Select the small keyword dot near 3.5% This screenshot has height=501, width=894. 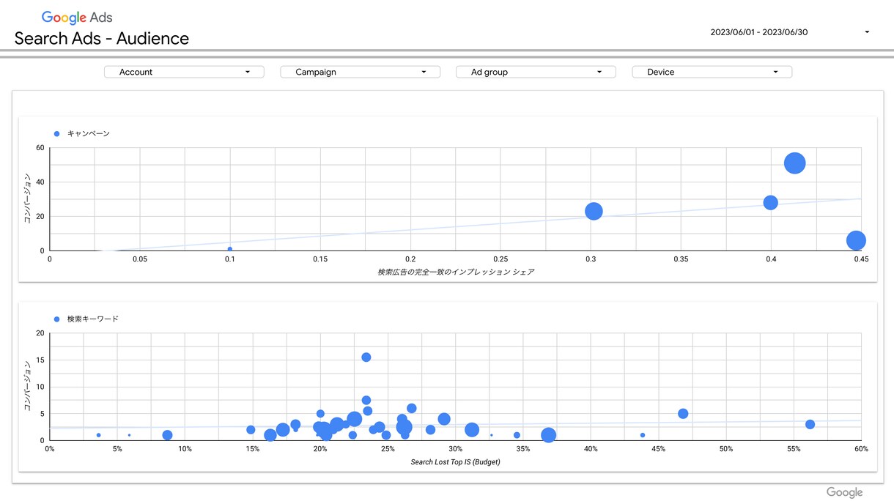pos(98,435)
